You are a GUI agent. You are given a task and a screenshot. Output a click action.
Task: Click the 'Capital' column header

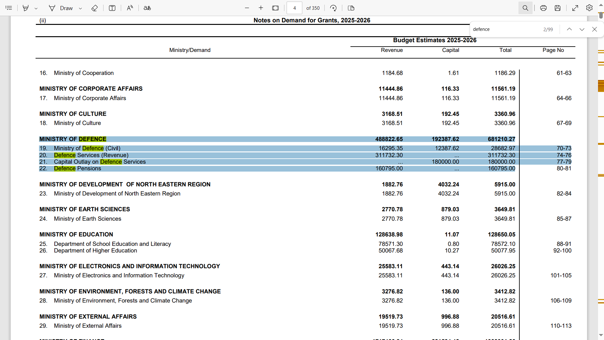(x=450, y=50)
